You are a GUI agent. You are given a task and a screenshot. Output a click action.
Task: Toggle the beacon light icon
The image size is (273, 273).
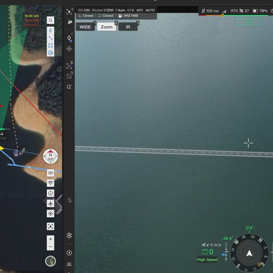69,264
